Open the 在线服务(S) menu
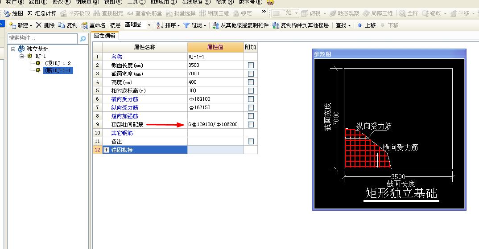 pos(196,2)
